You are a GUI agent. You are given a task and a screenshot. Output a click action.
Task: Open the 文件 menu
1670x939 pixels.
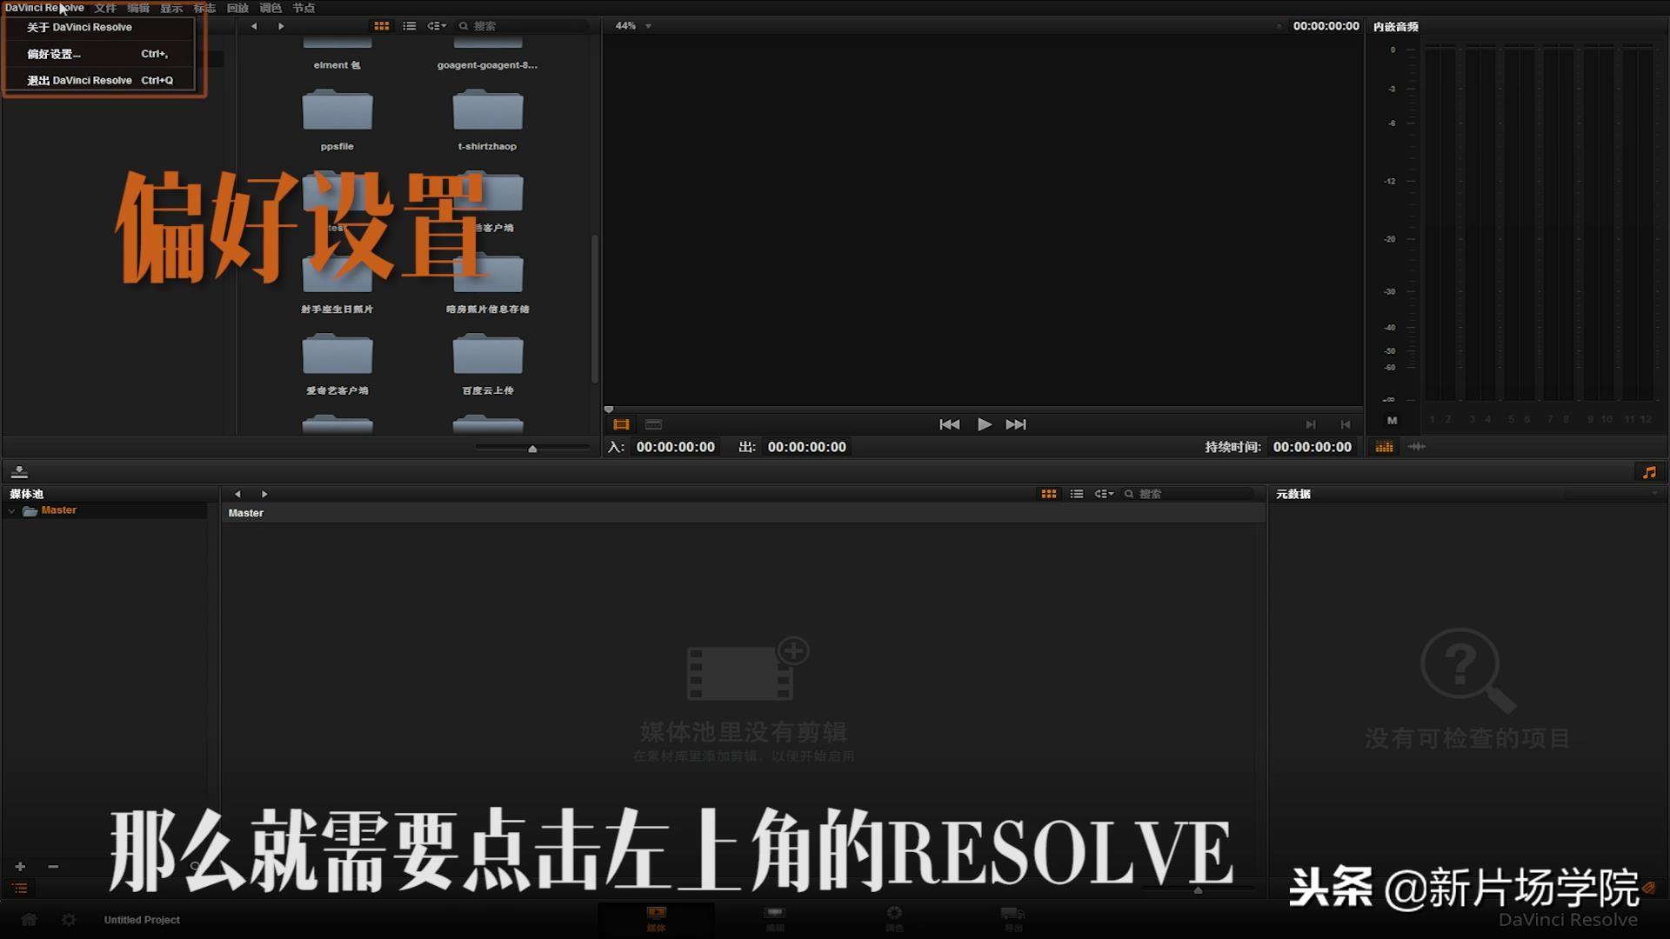[105, 8]
